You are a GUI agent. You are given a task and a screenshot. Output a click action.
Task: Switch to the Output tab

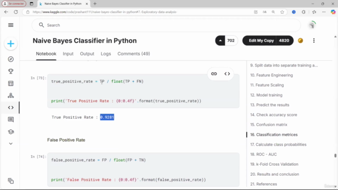87,54
